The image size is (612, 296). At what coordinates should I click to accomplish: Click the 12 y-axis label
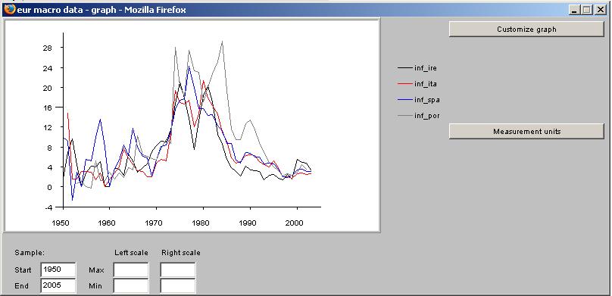click(x=48, y=127)
